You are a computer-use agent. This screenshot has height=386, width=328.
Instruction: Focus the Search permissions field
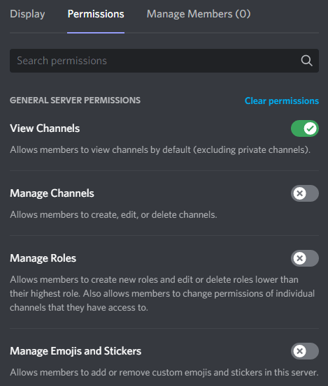tap(164, 61)
